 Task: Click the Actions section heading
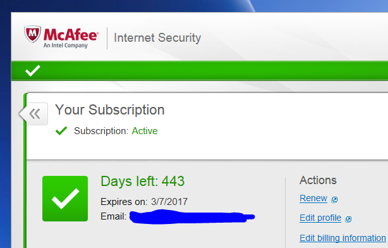(x=318, y=180)
